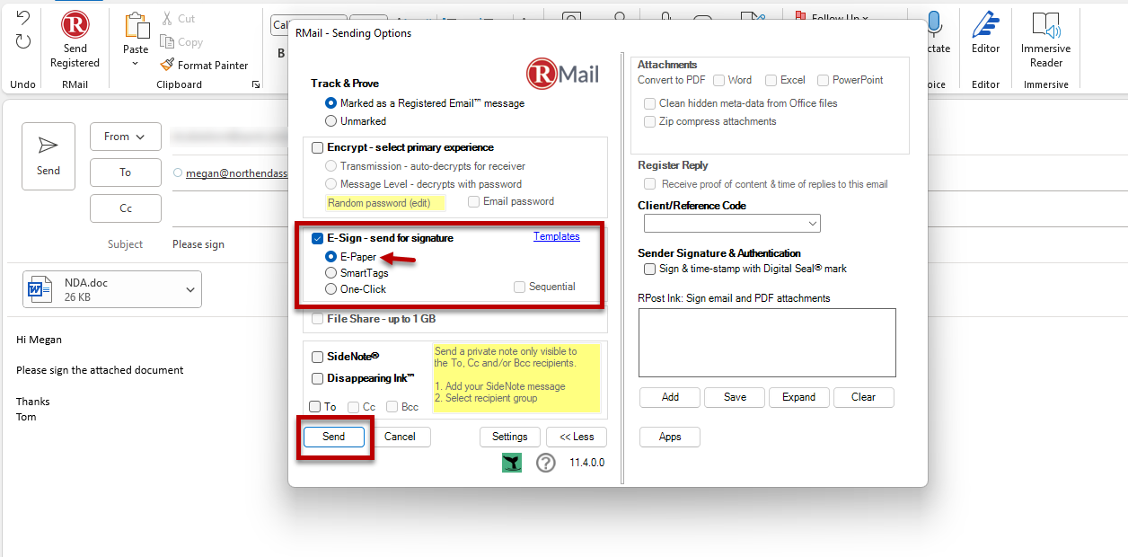
Task: Click the Dictate microphone icon
Action: coord(935,25)
